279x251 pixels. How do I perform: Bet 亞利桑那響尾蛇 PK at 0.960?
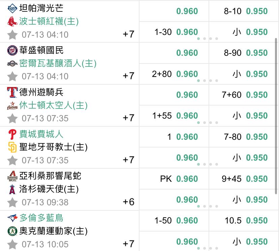click(174, 179)
